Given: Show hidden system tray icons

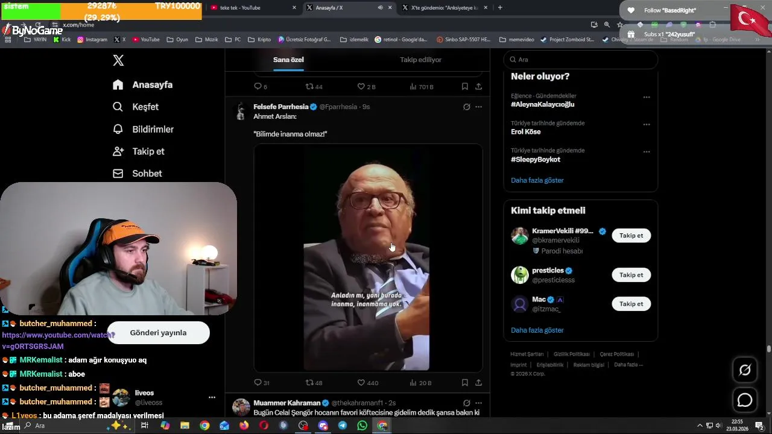Looking at the screenshot, I should 700,426.
